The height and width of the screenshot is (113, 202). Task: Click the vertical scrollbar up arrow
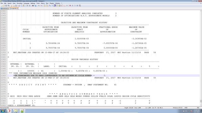point(201,11)
